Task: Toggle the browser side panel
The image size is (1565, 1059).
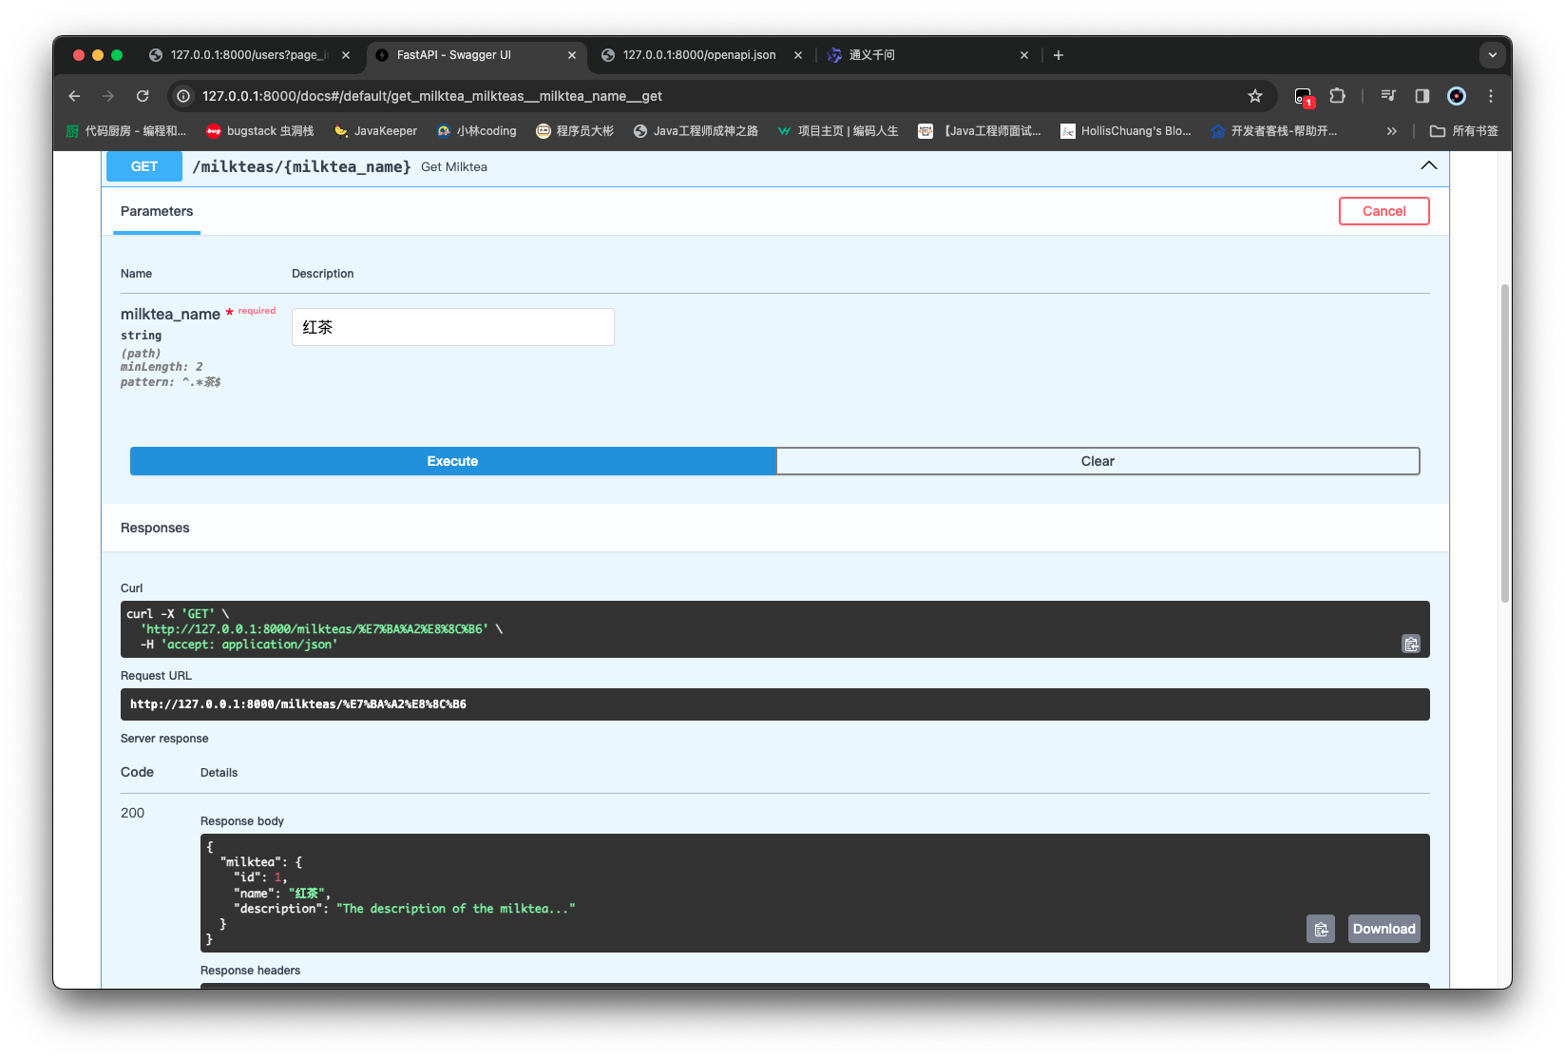Action: 1422,96
